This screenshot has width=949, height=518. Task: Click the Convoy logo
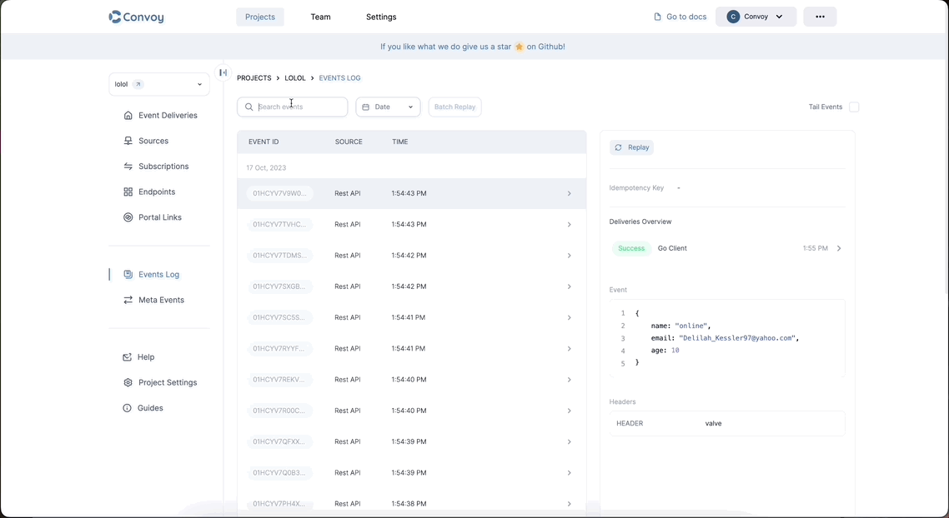[136, 17]
